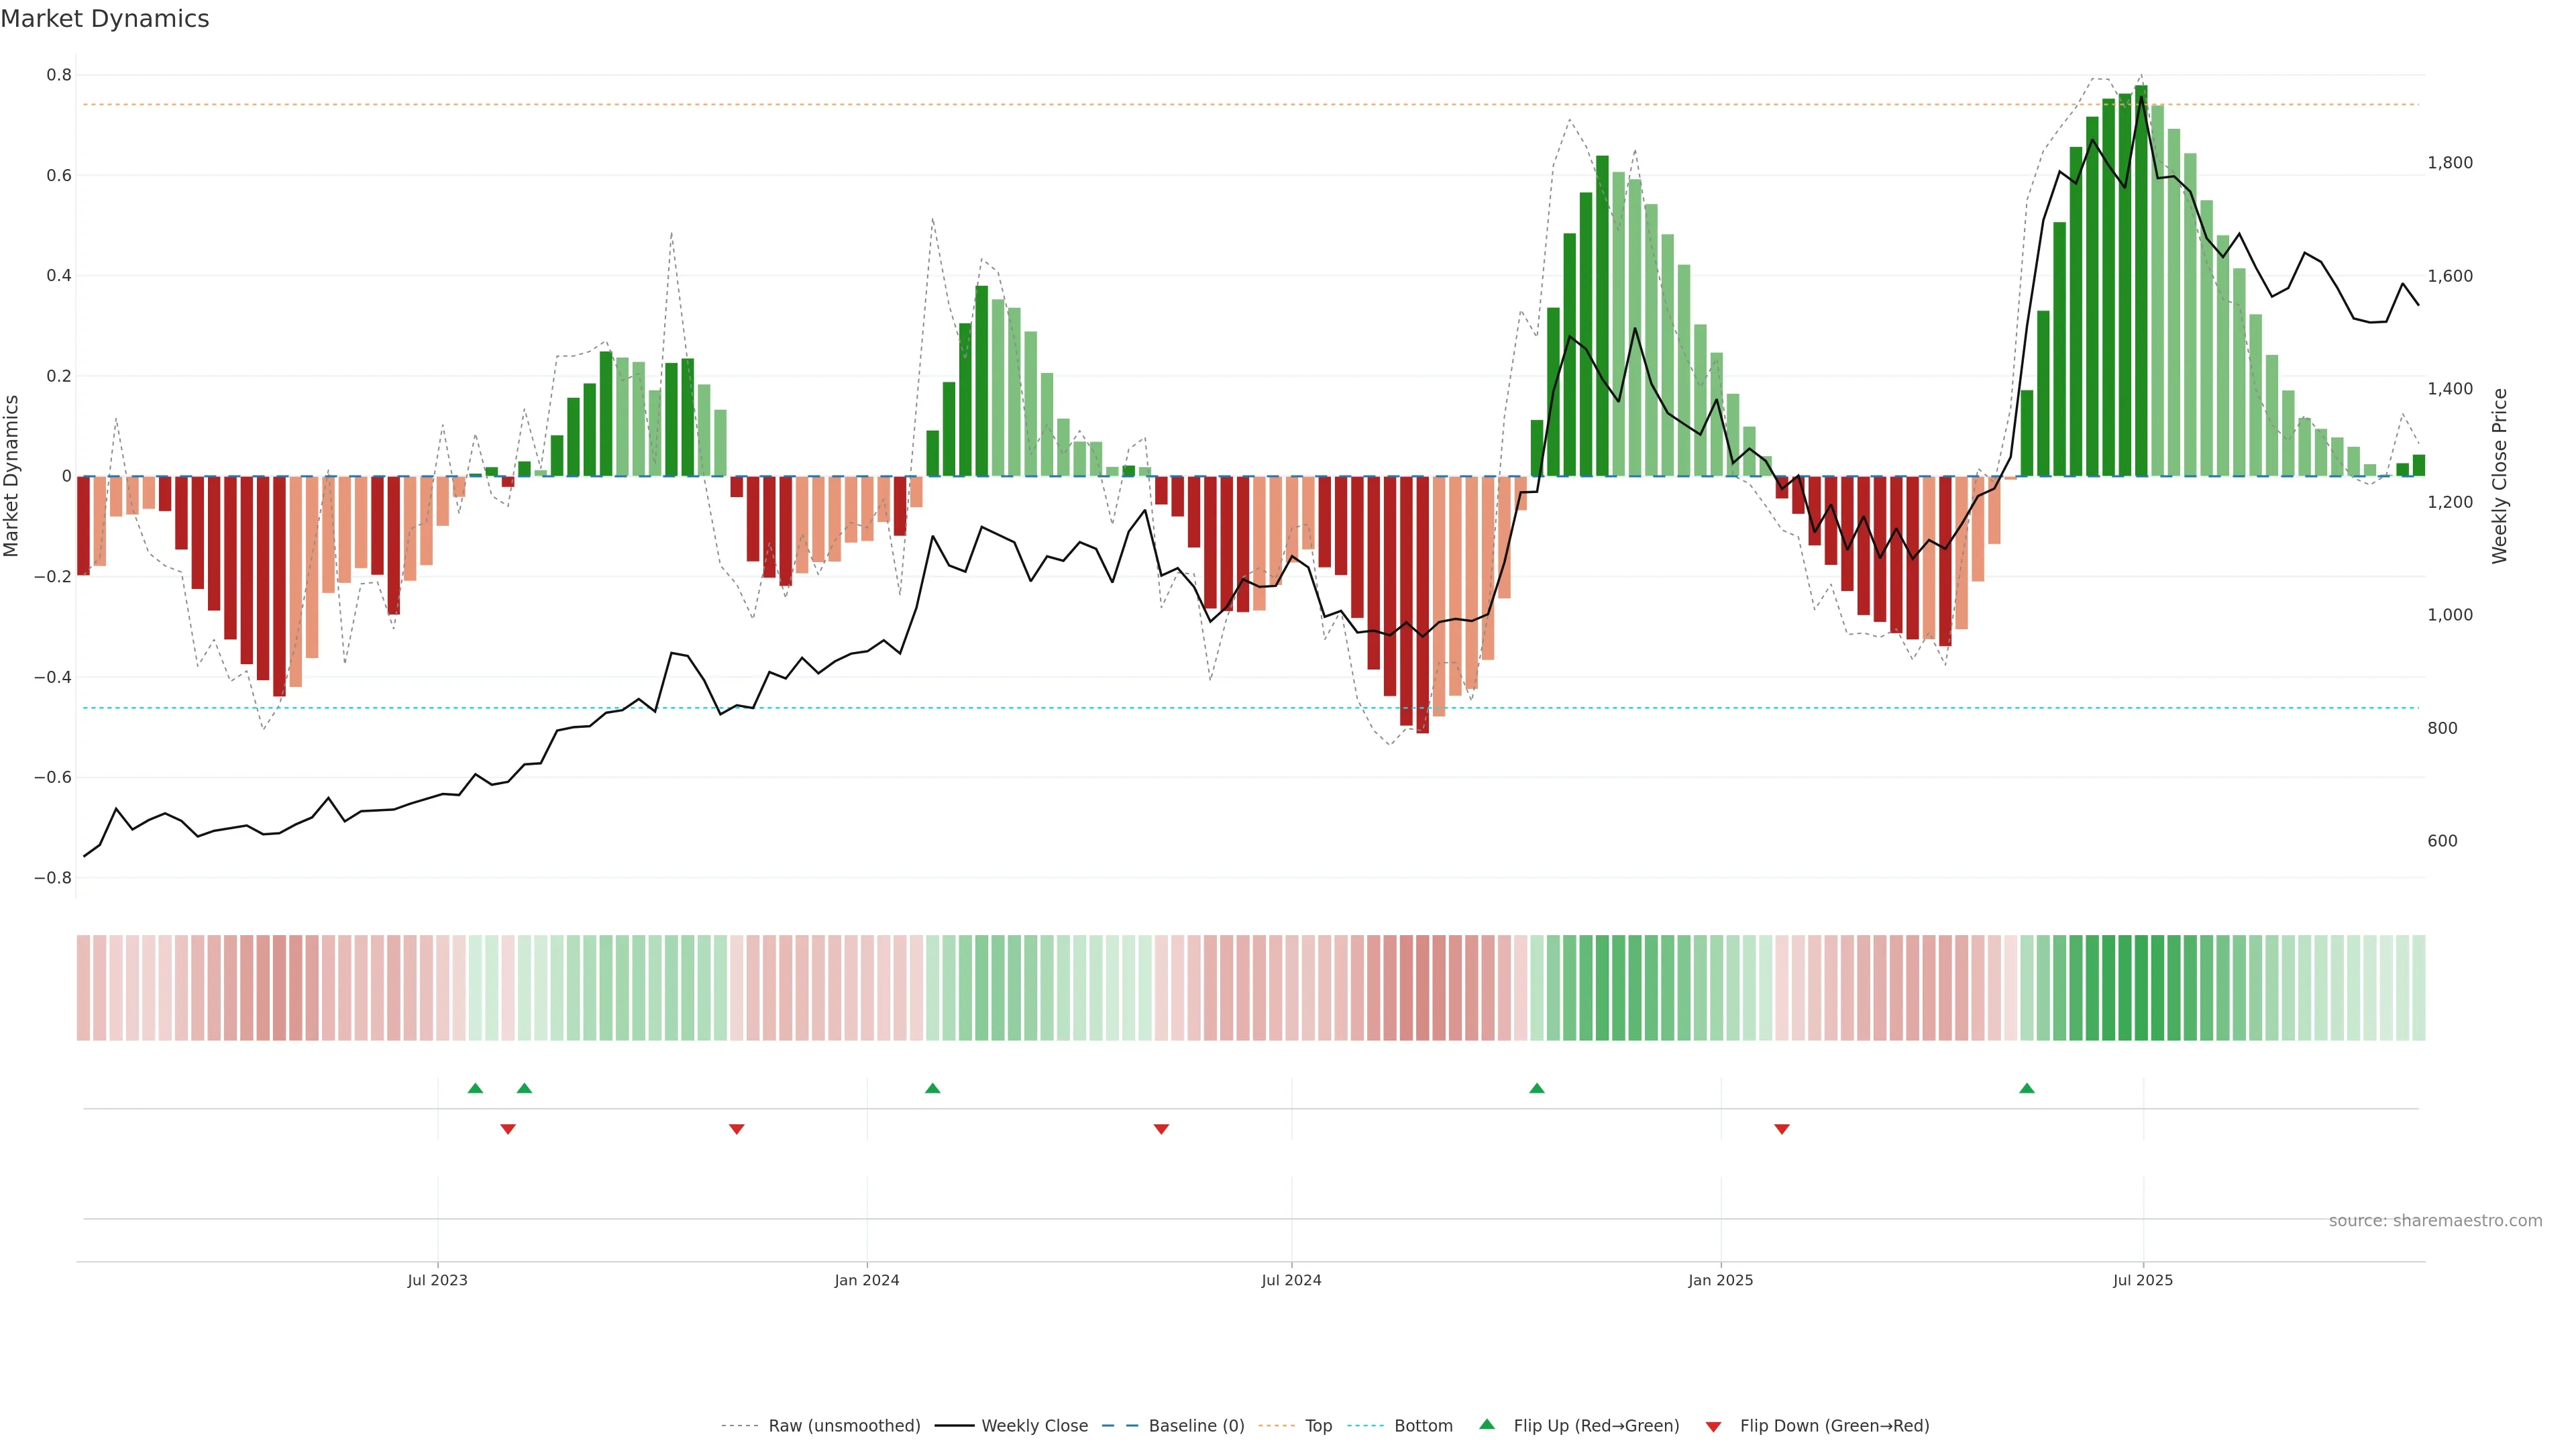Viewport: 2576px width, 1449px height.
Task: Select the red flip-down marker before Jul 2024
Action: tap(1161, 1129)
